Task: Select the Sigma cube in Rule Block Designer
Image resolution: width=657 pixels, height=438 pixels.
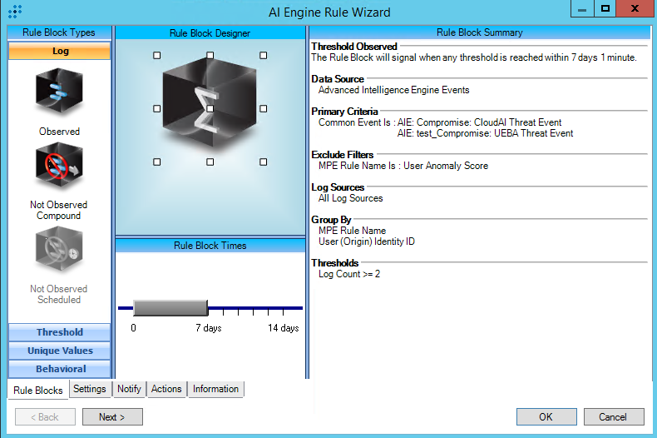Action: tap(210, 107)
